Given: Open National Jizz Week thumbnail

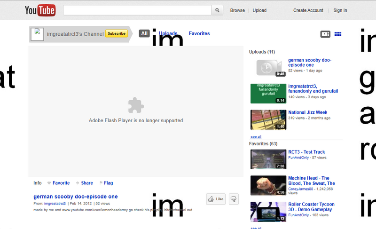Looking at the screenshot, I should pyautogui.click(x=268, y=119).
